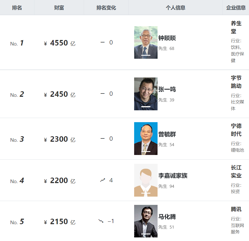Click the 企业信息 column header
The height and width of the screenshot is (241, 249).
click(x=236, y=8)
